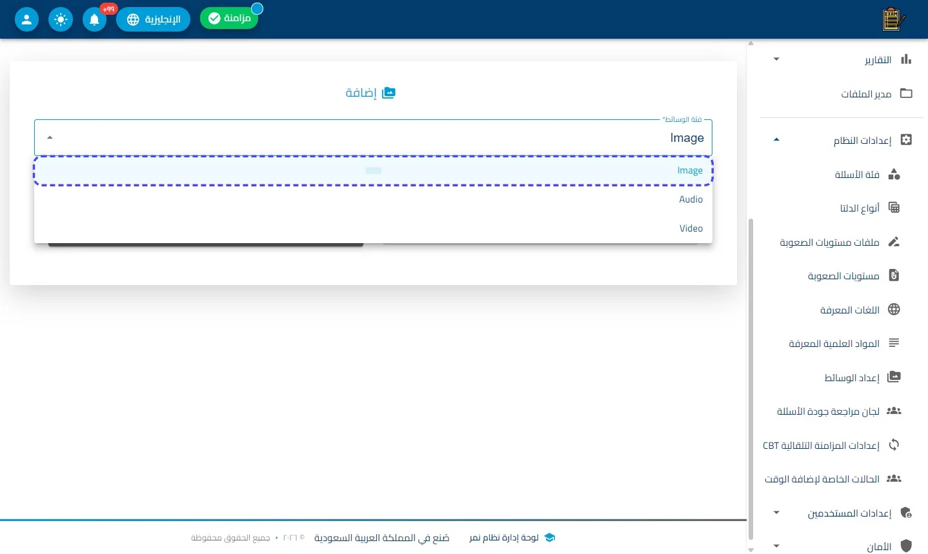Click جميع الحقوق محفوظة footer text

tap(230, 538)
